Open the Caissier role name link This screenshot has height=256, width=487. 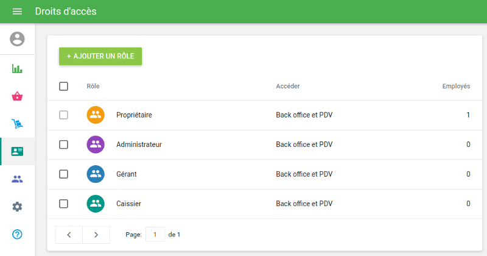[x=128, y=204]
